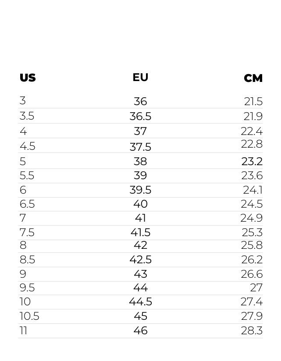The image size is (281, 361).
Task: Select EU size 39.5 cell
Action: [140, 190]
